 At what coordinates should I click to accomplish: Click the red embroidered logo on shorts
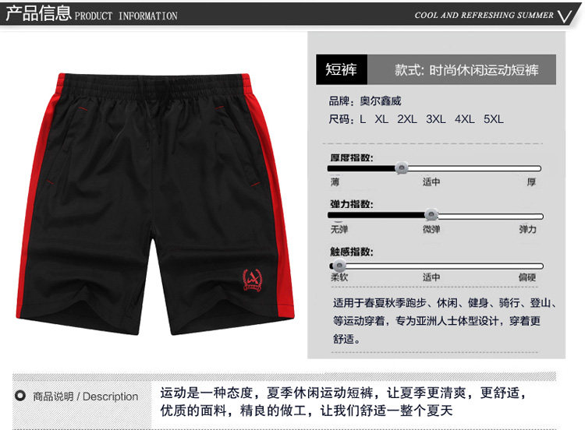point(252,280)
